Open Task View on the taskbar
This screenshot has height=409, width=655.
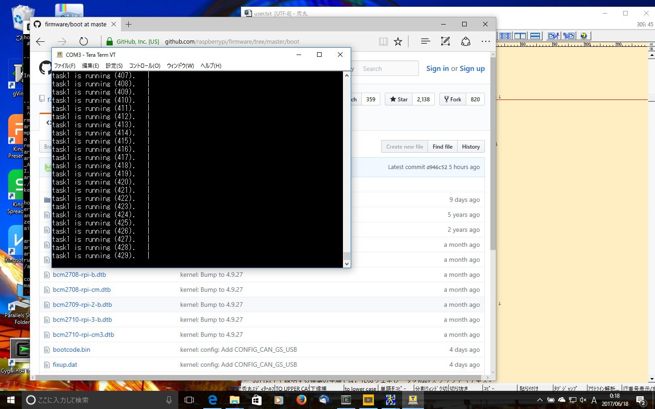[x=189, y=400]
